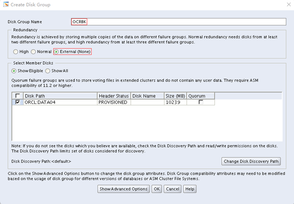This screenshot has height=204, width=294.
Task: Click the Disk Group Name field
Action: [178, 22]
